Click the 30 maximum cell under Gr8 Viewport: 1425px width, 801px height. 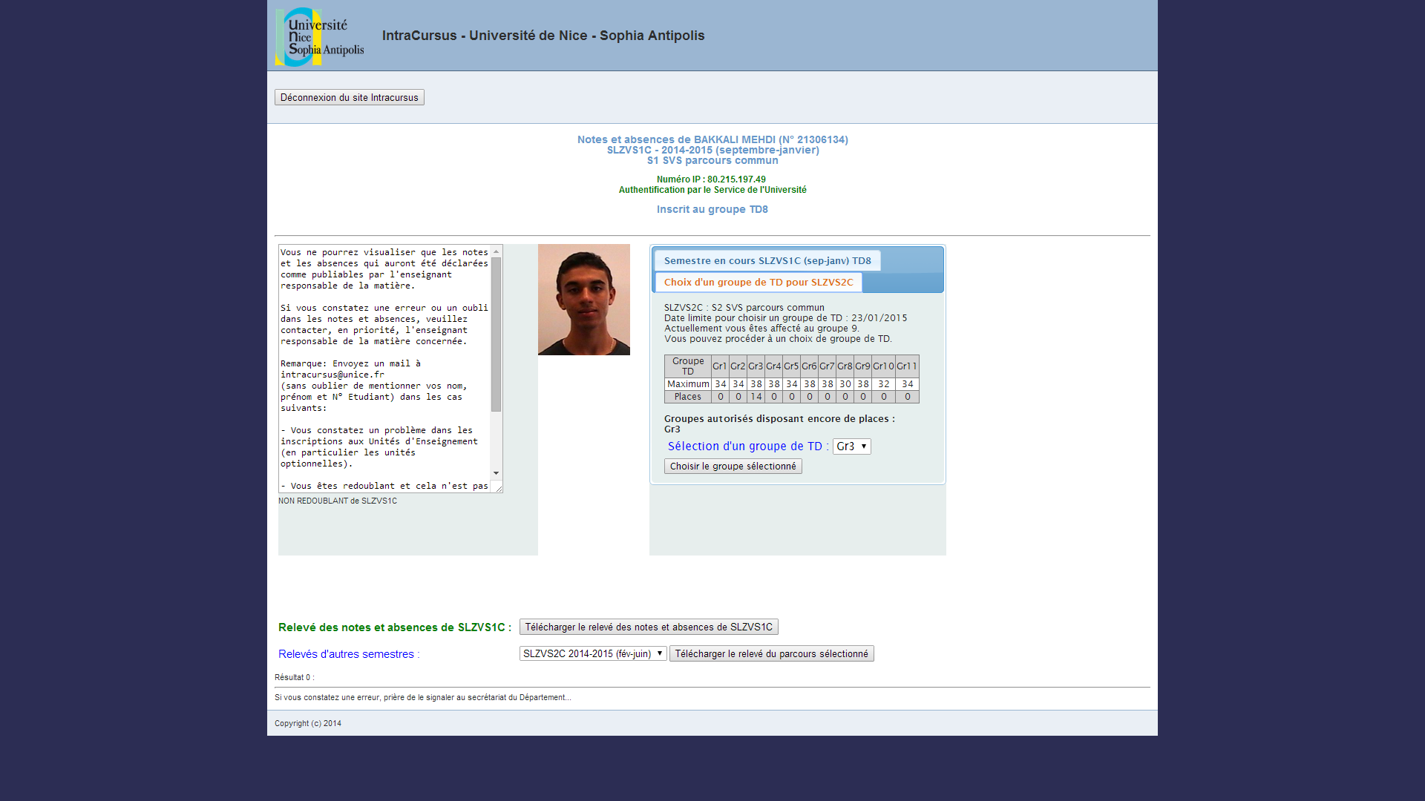[845, 383]
